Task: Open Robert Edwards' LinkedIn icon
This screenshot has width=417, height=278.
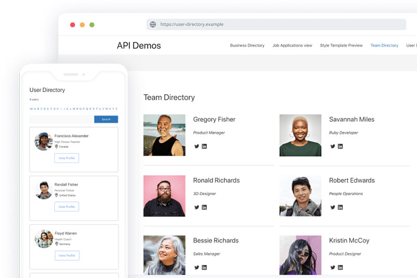Action: [x=340, y=207]
